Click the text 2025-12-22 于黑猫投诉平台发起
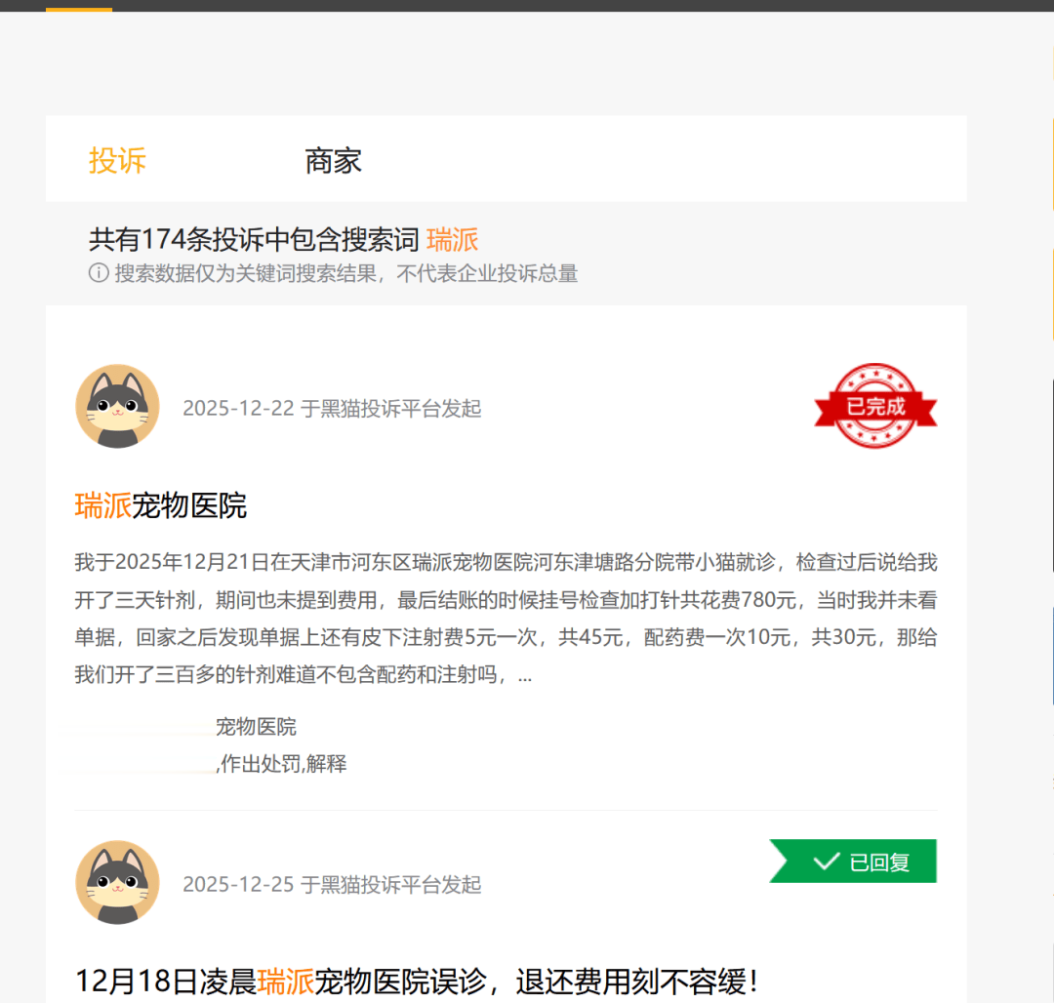Image resolution: width=1054 pixels, height=1003 pixels. [332, 409]
